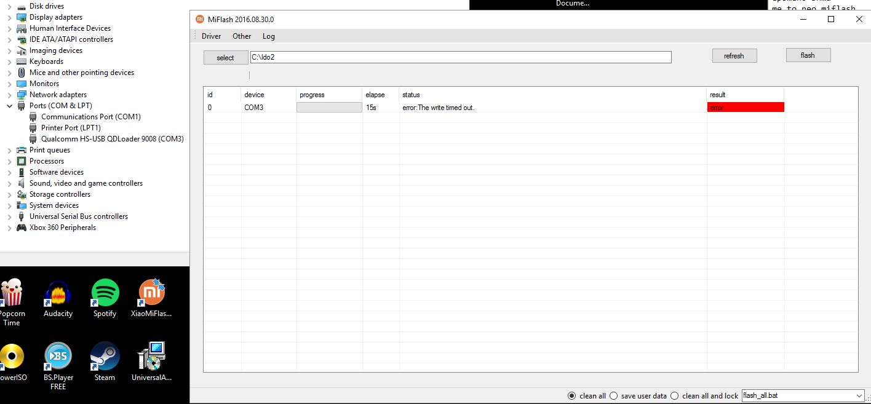This screenshot has height=404, width=871.
Task: Click the flash button
Action: pos(808,55)
